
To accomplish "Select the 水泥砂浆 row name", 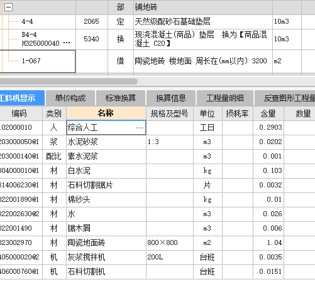I will [106, 142].
